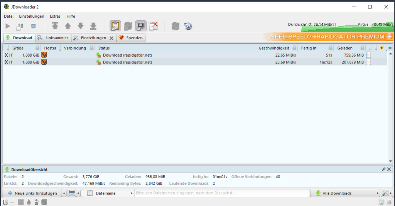Click first row's download status icon
395x206 pixels.
click(98, 55)
